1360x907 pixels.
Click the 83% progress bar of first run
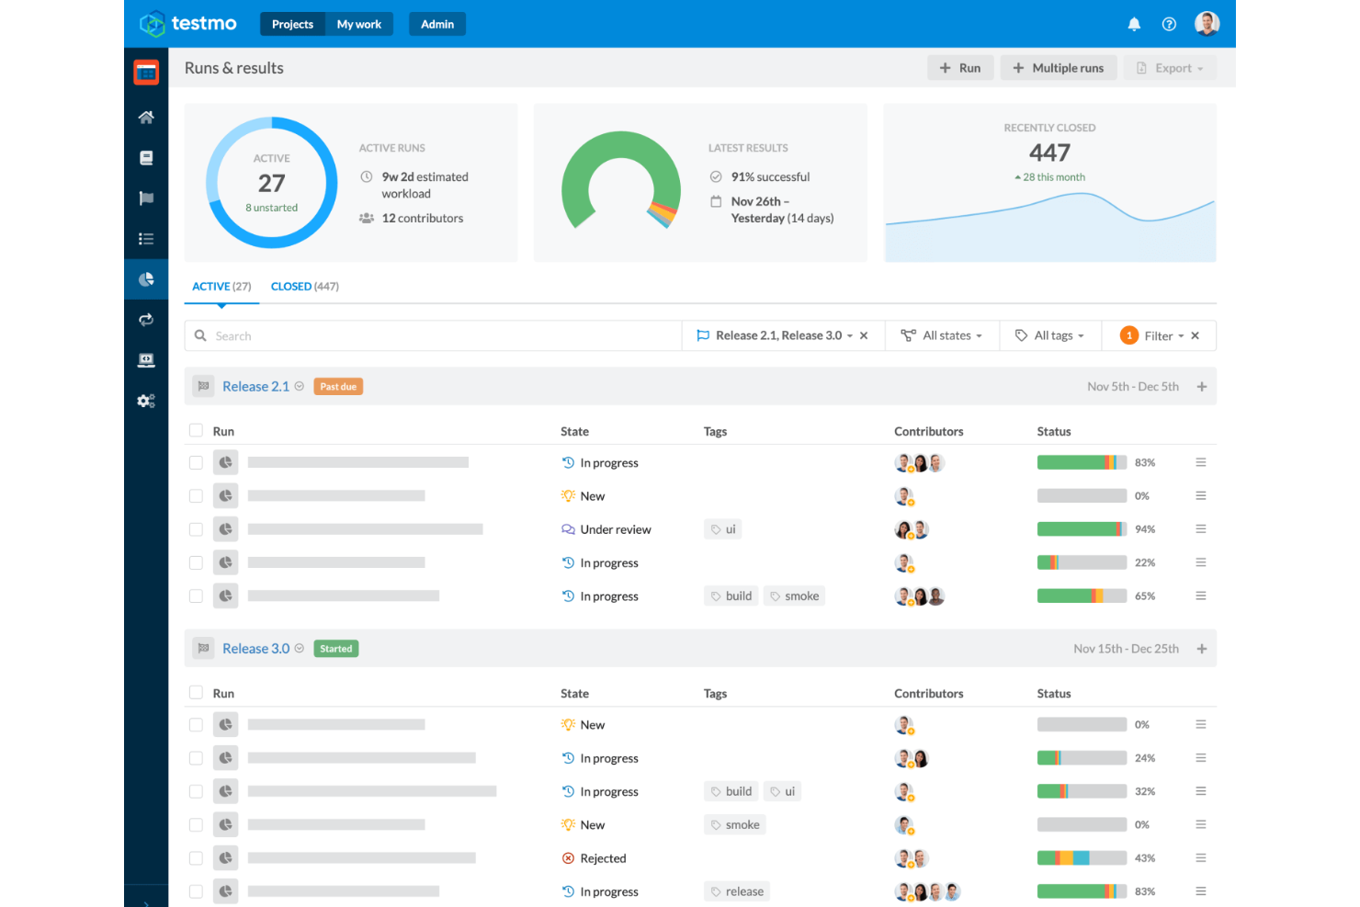pos(1082,462)
